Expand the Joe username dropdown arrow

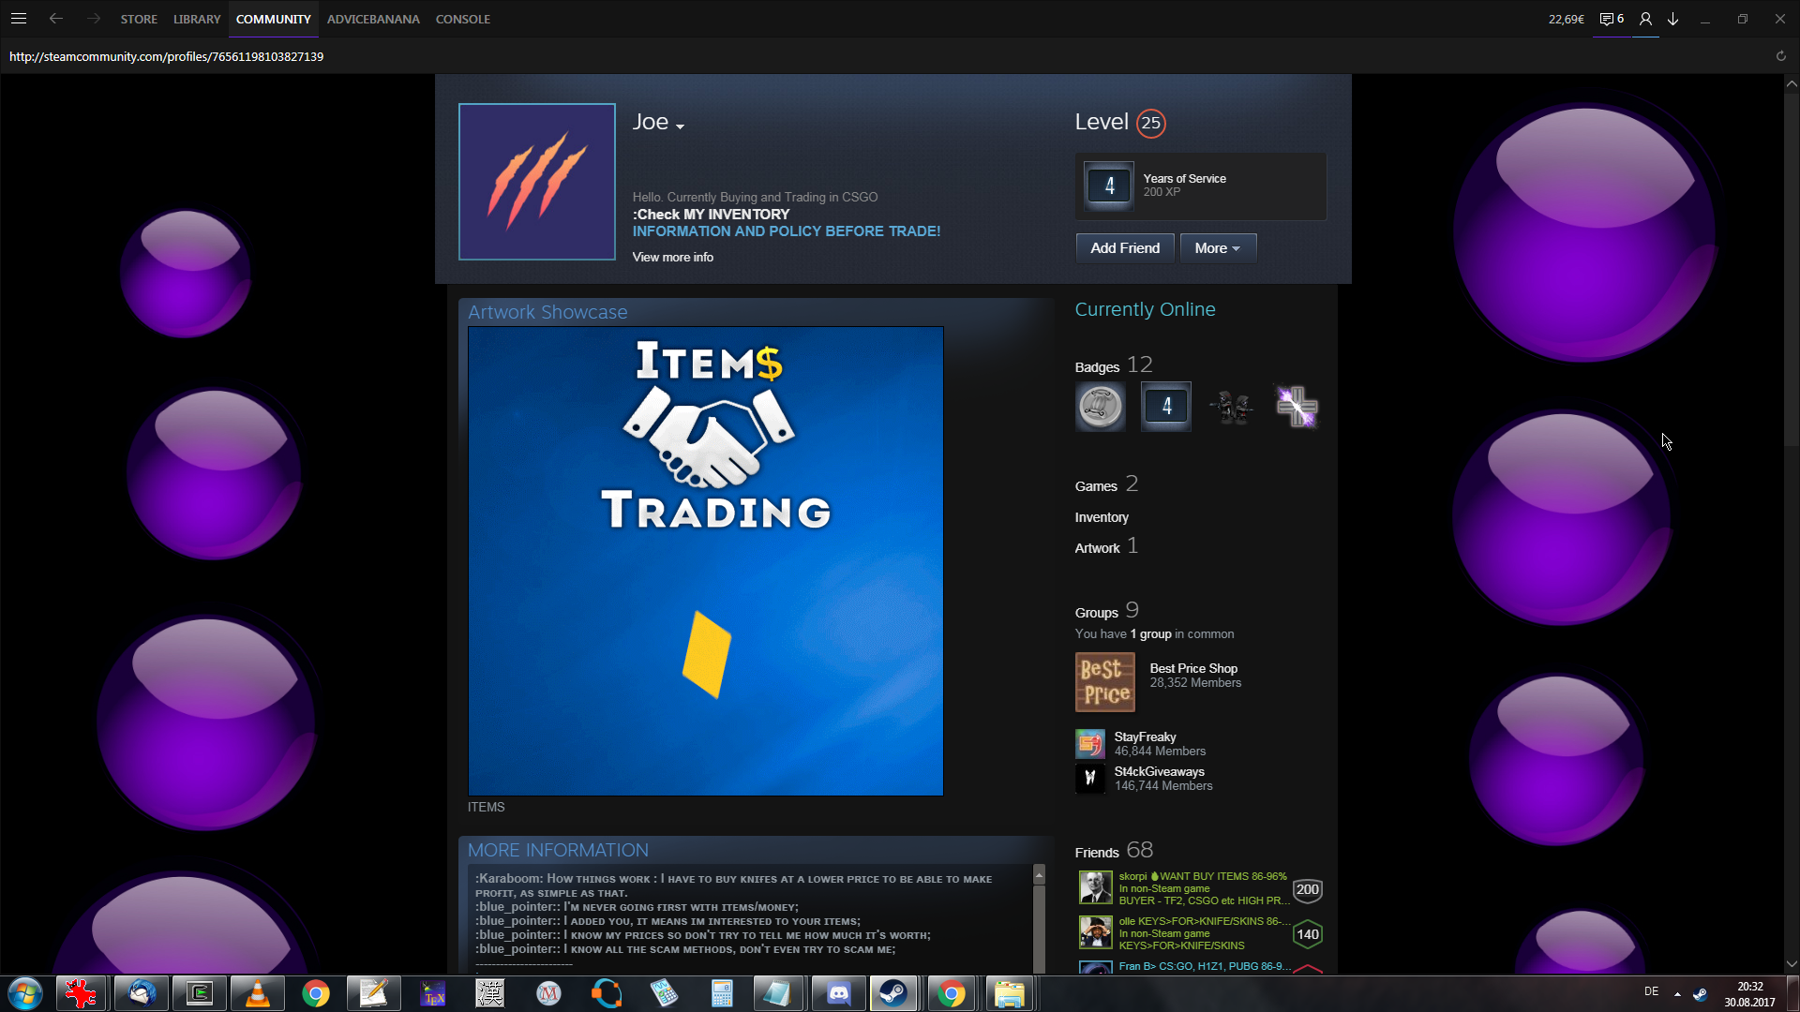(681, 126)
